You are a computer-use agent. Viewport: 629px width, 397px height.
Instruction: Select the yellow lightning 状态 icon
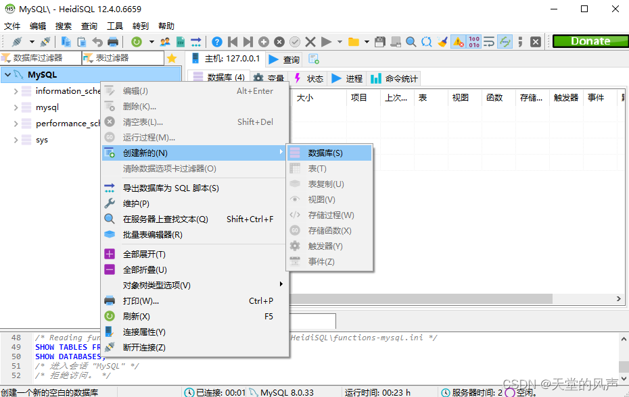coord(296,77)
